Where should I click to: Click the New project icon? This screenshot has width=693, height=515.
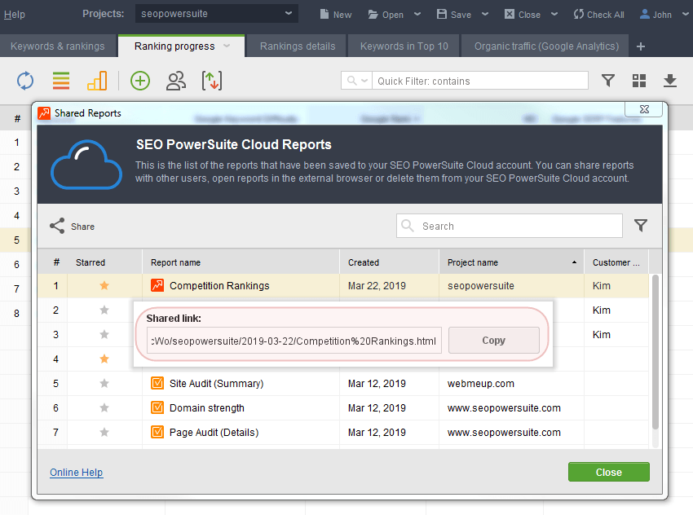pos(324,14)
